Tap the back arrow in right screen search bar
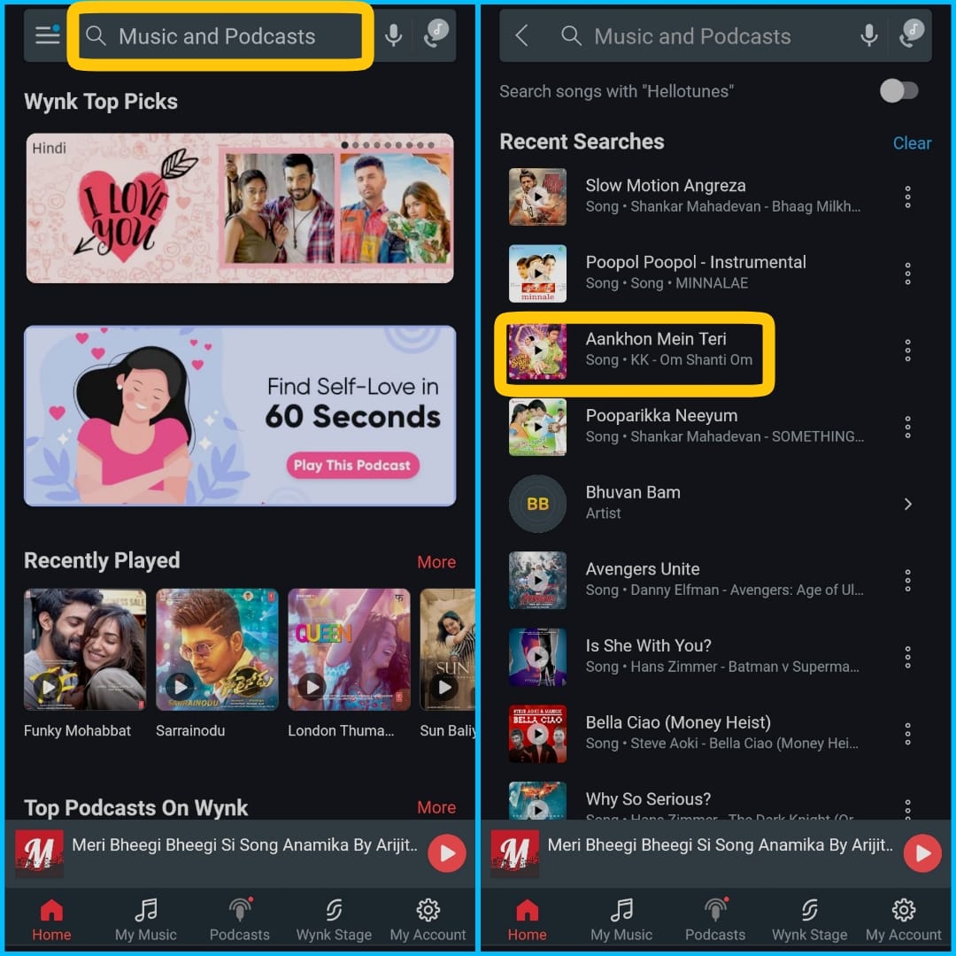956x956 pixels. (x=521, y=35)
